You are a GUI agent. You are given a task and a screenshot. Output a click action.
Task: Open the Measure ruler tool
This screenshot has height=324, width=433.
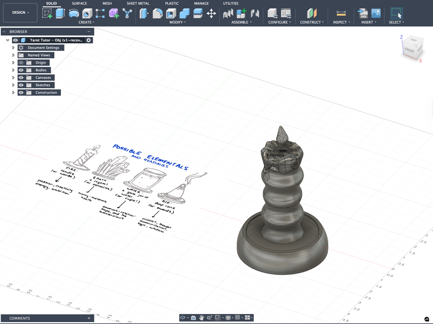click(x=341, y=13)
